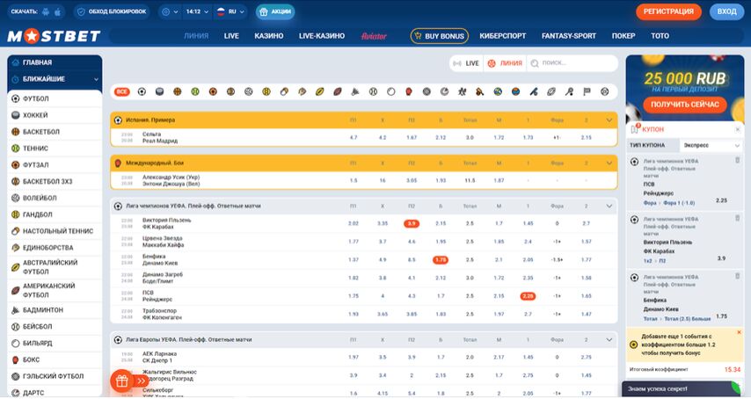
Task: Expand the Ближайшие sidebar dropdown
Action: click(x=55, y=79)
